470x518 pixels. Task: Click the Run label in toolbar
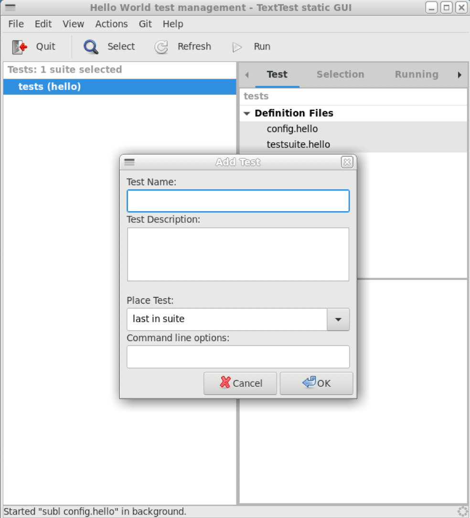(262, 46)
